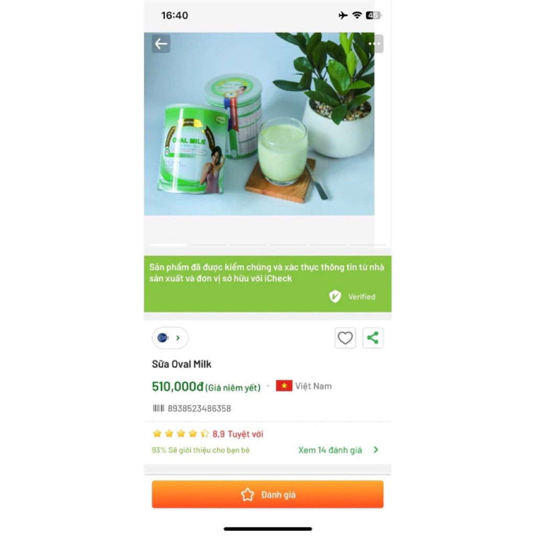Screen dimensions: 536x536
Task: Tap the barcode icon next to 8938523486358
Action: coord(158,408)
